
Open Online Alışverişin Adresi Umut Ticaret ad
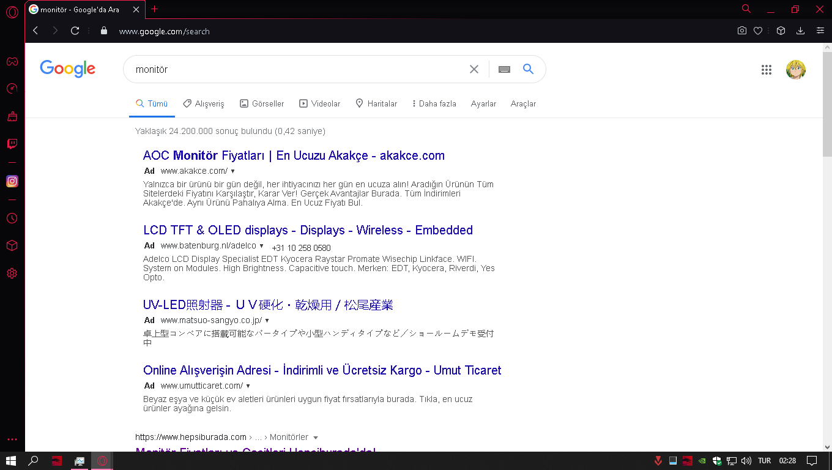[322, 370]
